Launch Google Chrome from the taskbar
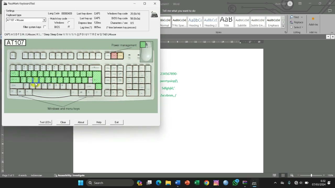 click(206, 183)
